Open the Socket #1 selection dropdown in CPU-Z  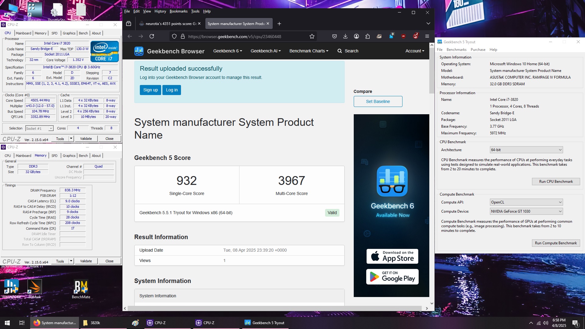[39, 128]
